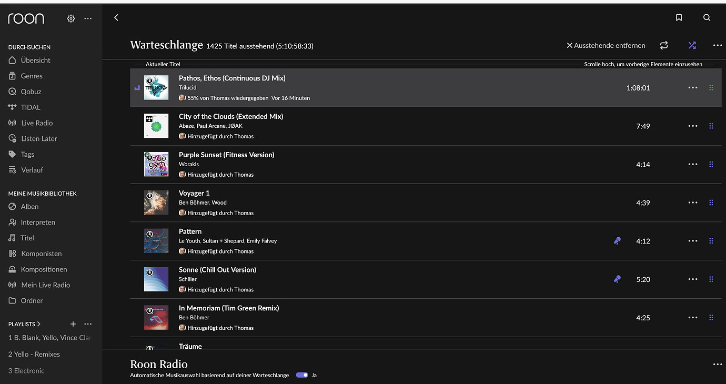Click the Alben disc icon
The height and width of the screenshot is (384, 726).
pos(12,207)
